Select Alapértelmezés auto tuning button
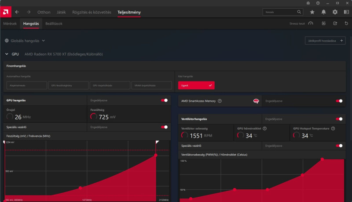The width and height of the screenshot is (352, 202). point(27,85)
